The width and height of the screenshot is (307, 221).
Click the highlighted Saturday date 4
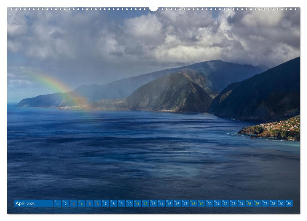pyautogui.click(x=82, y=204)
